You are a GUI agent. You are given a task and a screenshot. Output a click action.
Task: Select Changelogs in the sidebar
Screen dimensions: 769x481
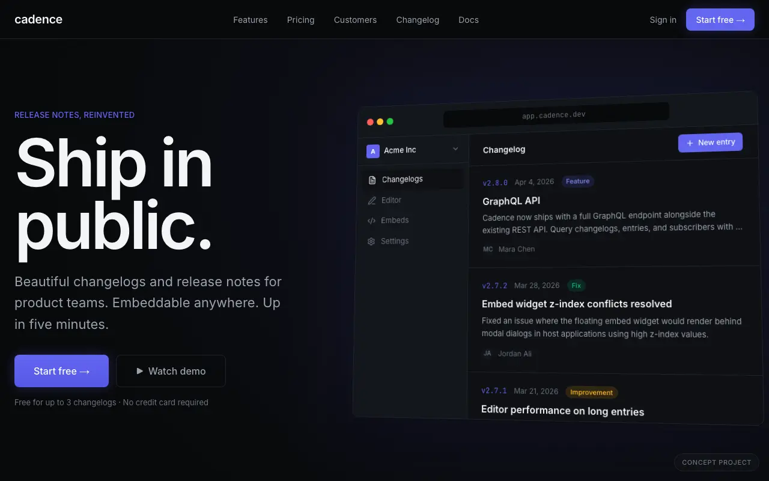click(x=413, y=179)
